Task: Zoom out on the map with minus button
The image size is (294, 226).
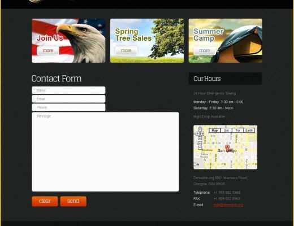Action: (x=200, y=147)
